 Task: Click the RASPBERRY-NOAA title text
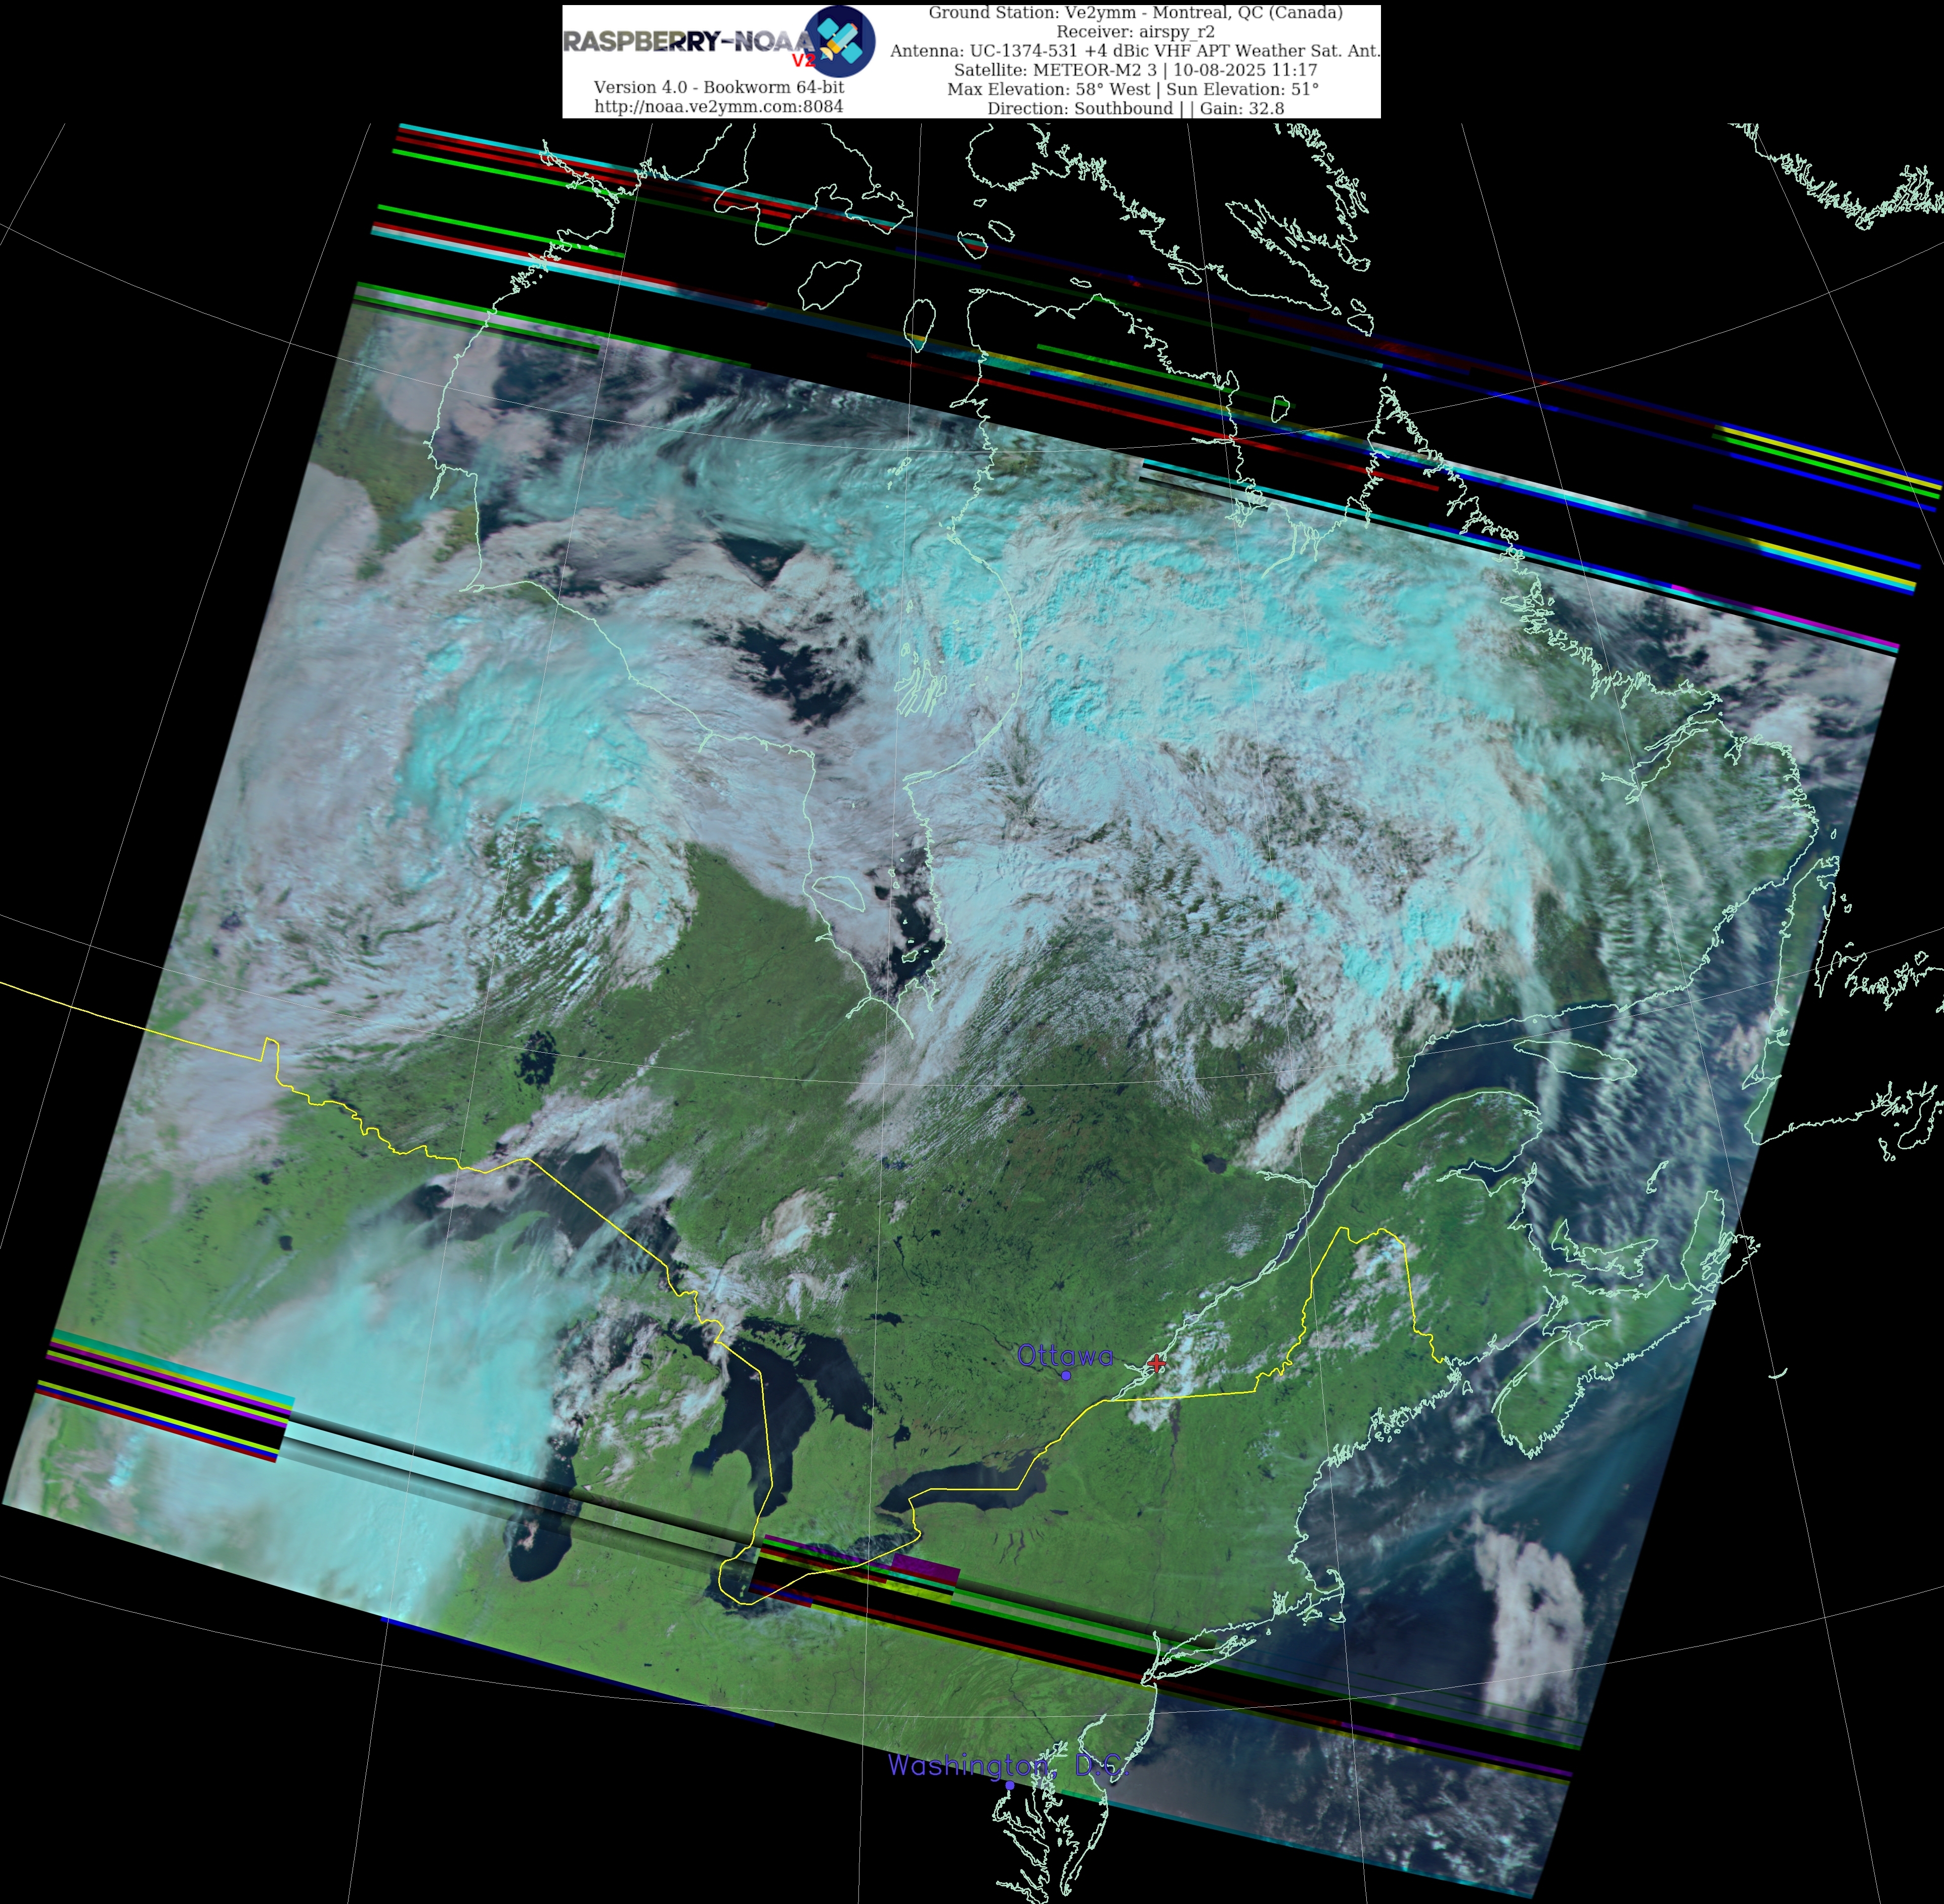[x=689, y=42]
